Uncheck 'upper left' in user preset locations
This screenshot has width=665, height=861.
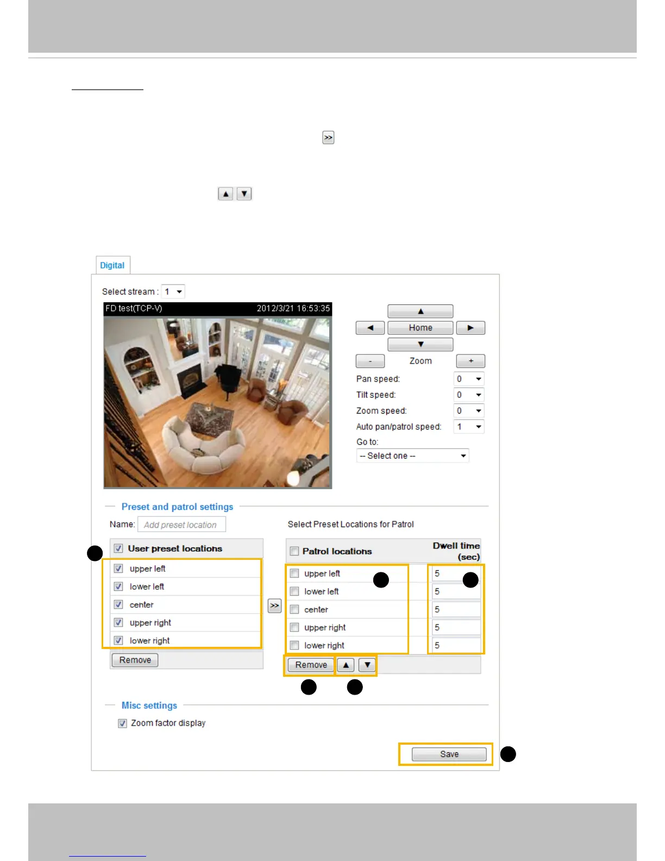click(x=118, y=569)
